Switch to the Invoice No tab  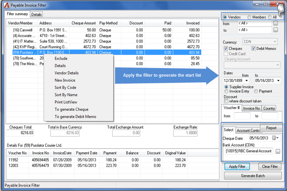(x=251, y=108)
